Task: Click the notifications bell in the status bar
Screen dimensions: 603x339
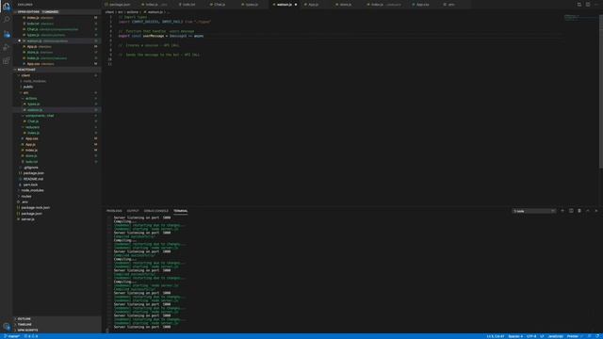Action: click(x=597, y=336)
